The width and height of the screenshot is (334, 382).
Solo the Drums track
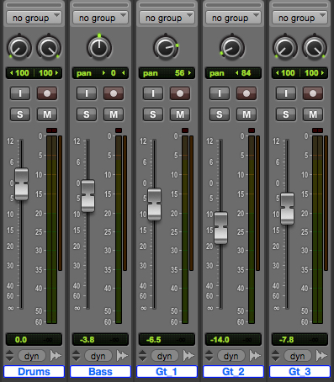pyautogui.click(x=20, y=114)
